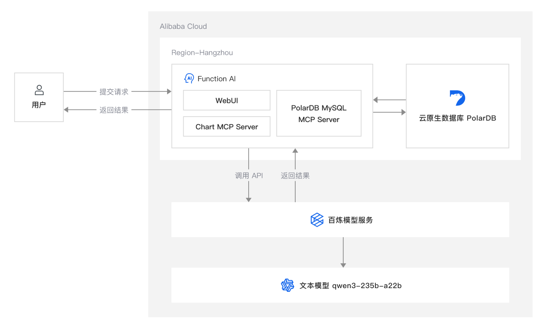Select the PolarDB MySQL MCP Server box
The width and height of the screenshot is (541, 334).
(x=319, y=113)
